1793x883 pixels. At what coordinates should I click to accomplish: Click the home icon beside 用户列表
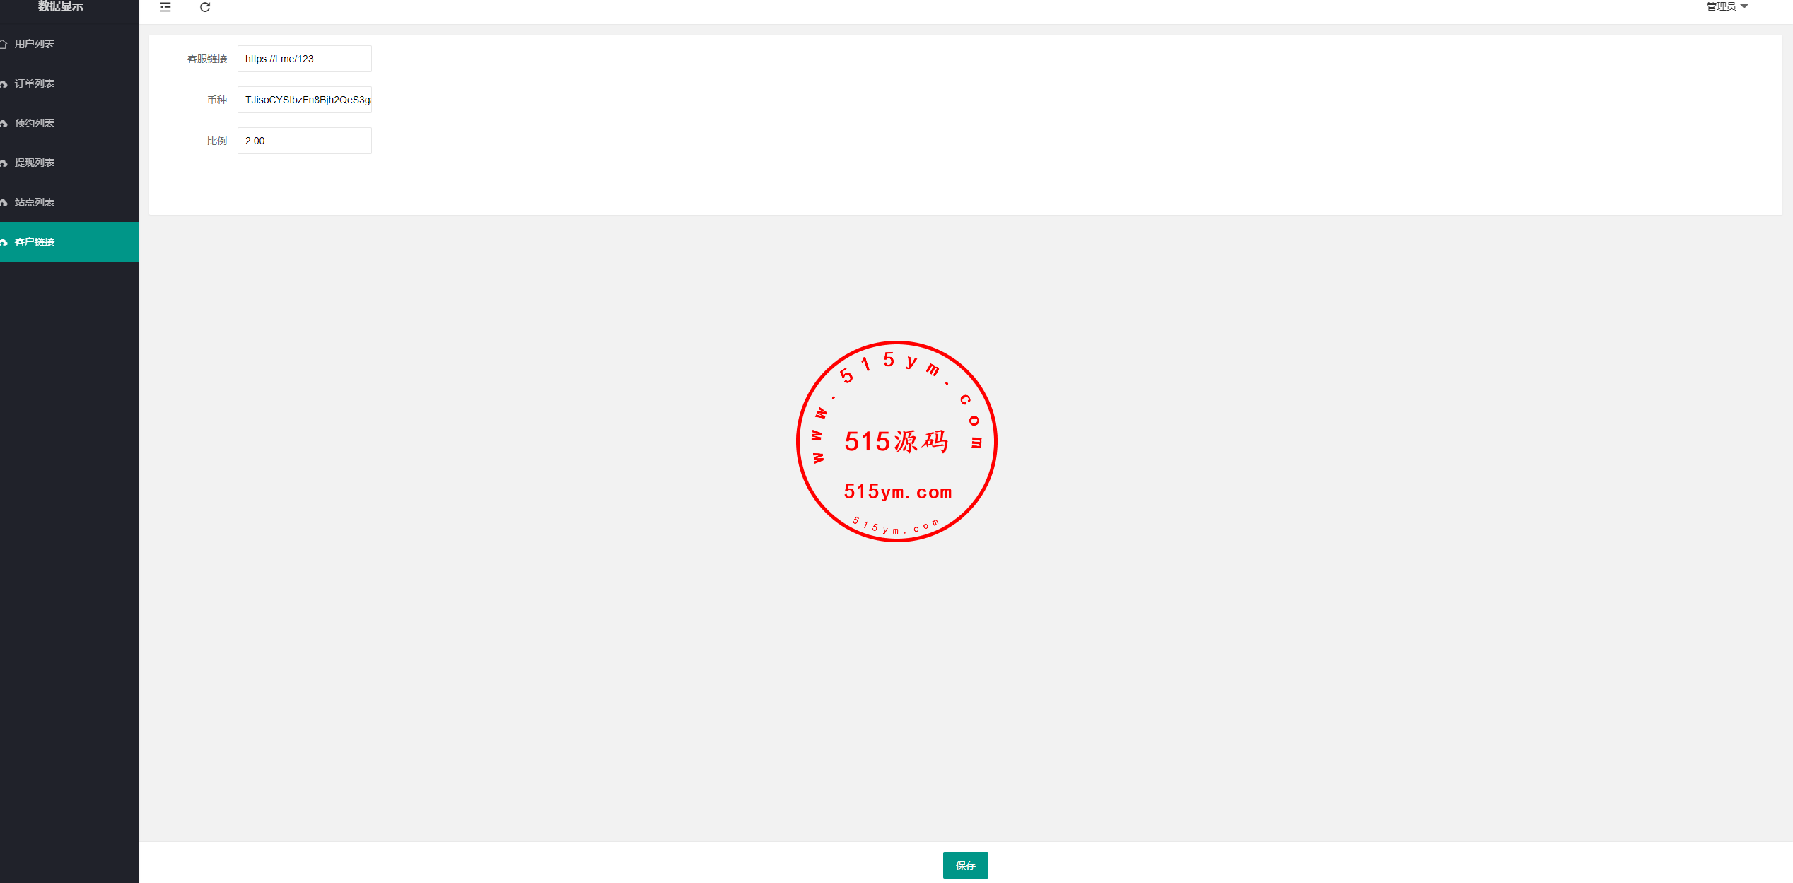click(x=4, y=44)
